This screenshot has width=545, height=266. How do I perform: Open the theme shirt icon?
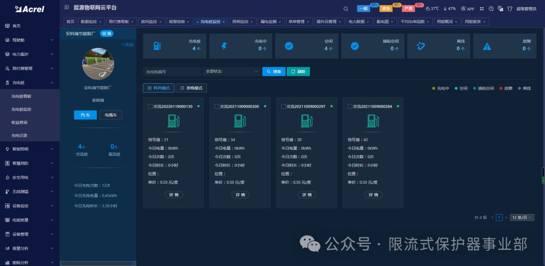[509, 9]
